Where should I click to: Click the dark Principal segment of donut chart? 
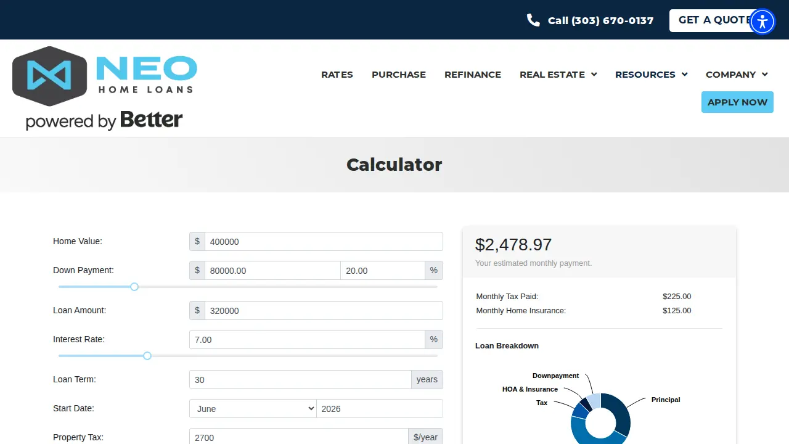(x=620, y=412)
